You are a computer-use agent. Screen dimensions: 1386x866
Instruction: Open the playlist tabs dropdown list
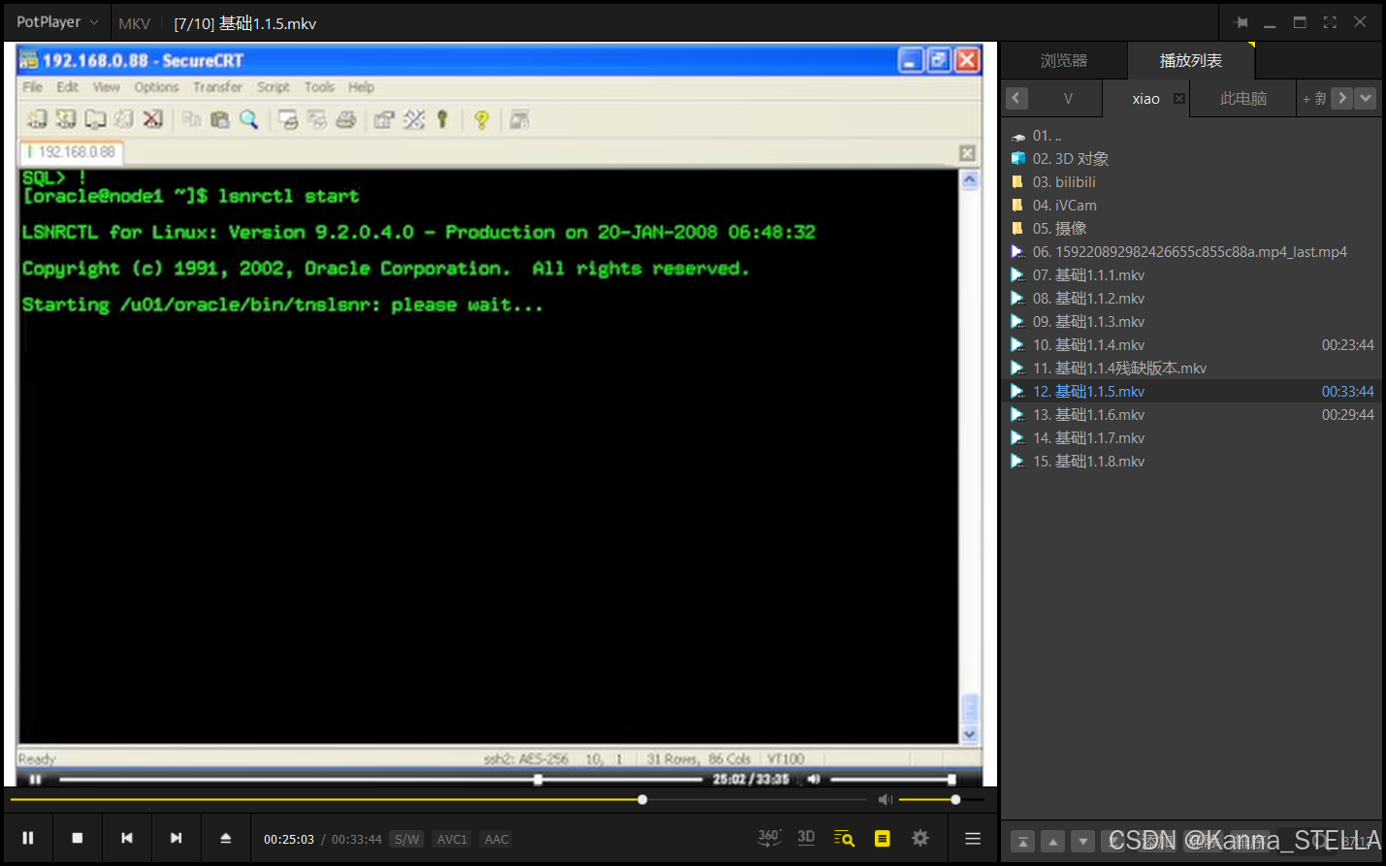(x=1366, y=98)
